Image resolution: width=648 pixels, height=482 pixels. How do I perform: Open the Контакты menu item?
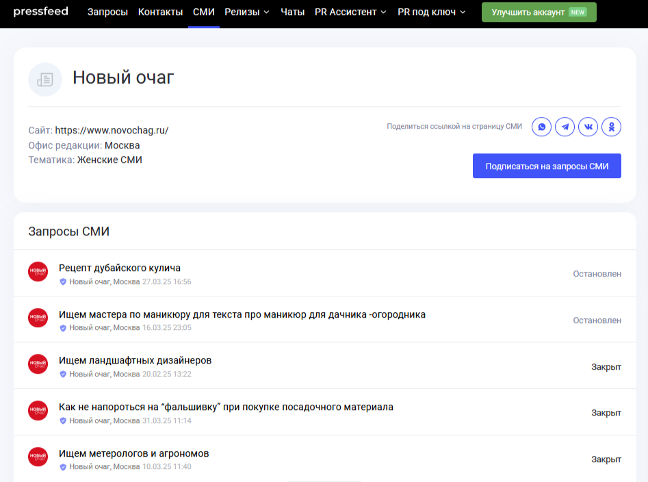[x=160, y=12]
